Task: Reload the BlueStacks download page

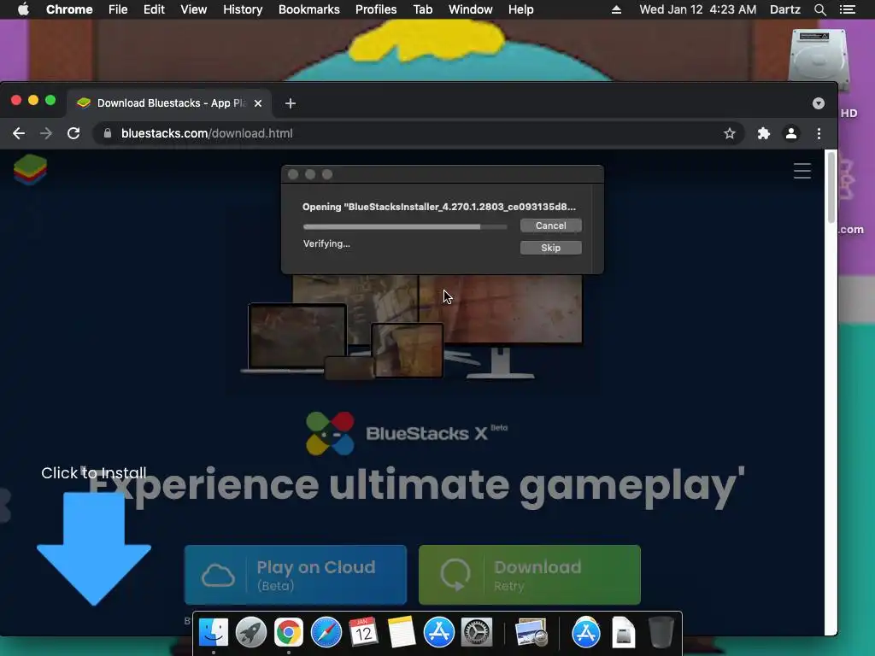Action: click(x=73, y=133)
